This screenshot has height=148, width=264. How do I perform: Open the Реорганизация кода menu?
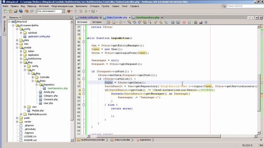(62, 6)
